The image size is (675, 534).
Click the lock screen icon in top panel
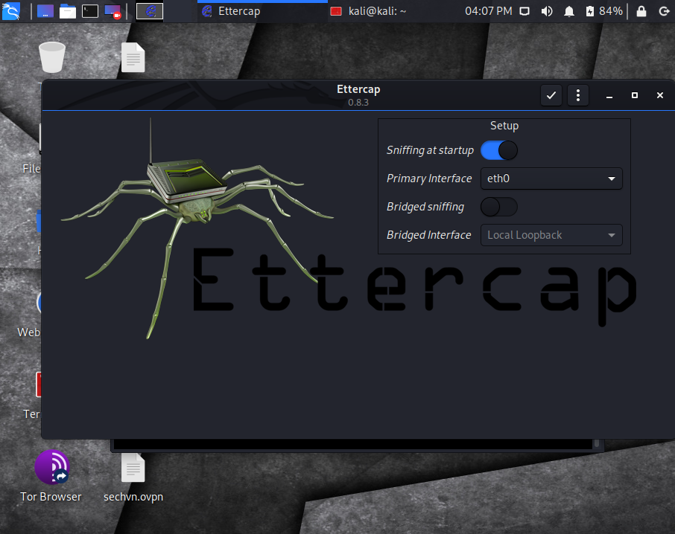click(641, 11)
